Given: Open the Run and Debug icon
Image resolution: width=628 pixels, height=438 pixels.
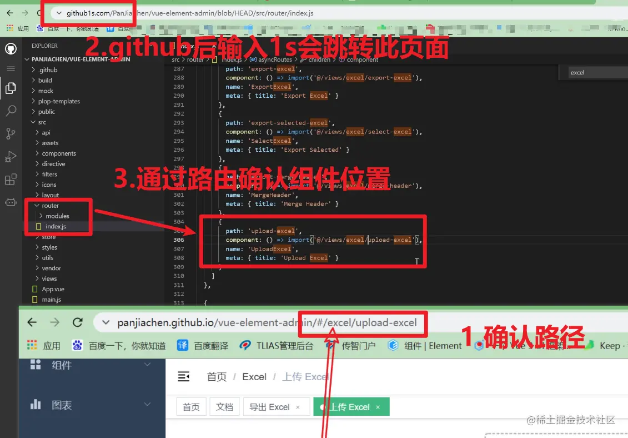Looking at the screenshot, I should coord(11,156).
